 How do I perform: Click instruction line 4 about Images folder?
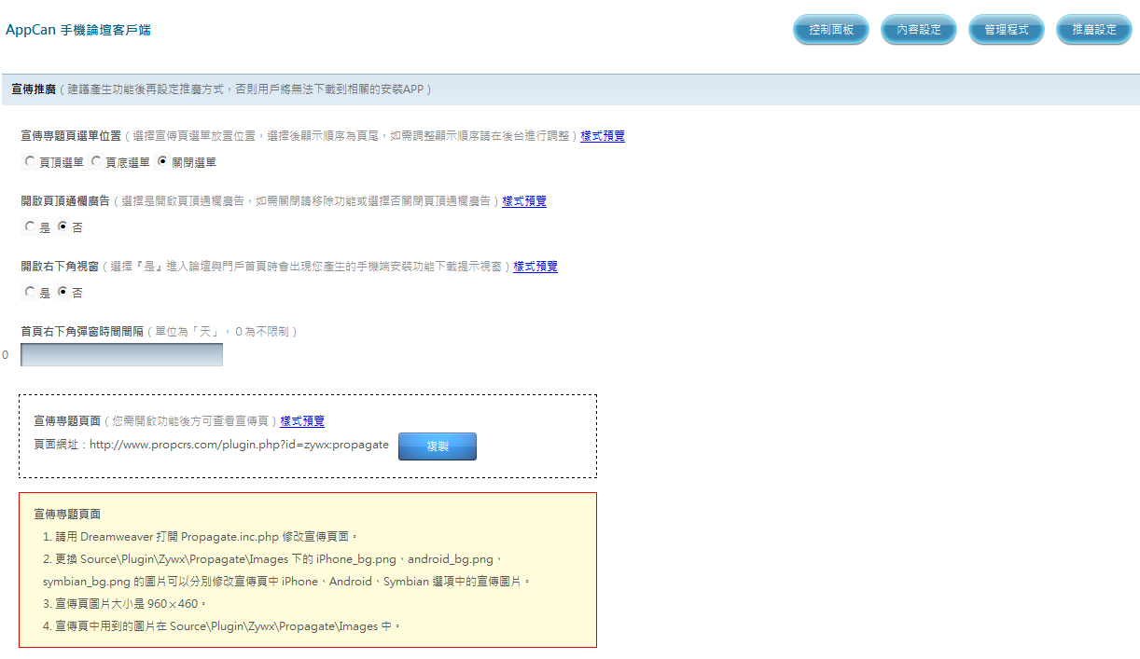point(221,626)
